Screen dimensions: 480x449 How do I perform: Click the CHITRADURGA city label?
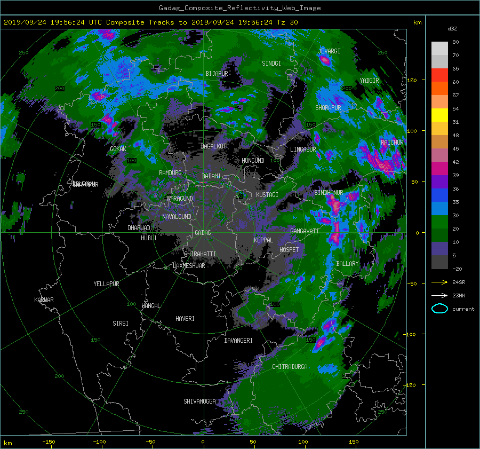(290, 367)
